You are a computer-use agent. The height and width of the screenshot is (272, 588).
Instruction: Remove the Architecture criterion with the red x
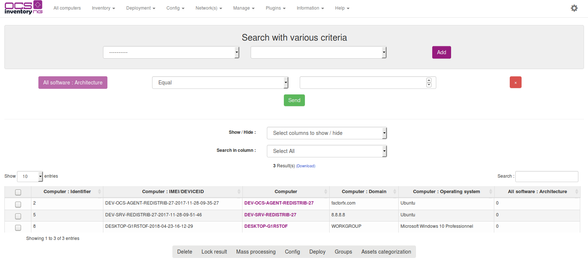pos(515,82)
